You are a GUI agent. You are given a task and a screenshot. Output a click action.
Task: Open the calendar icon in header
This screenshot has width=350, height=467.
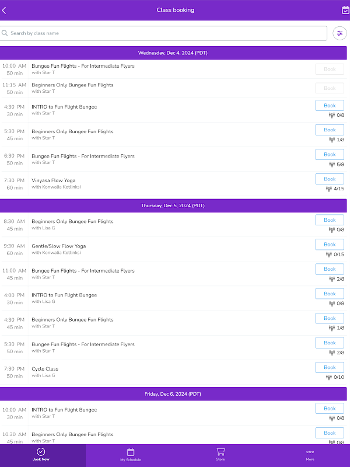pyautogui.click(x=345, y=10)
